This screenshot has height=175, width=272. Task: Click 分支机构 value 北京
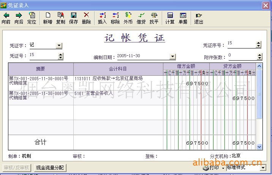pyautogui.click(x=236, y=156)
